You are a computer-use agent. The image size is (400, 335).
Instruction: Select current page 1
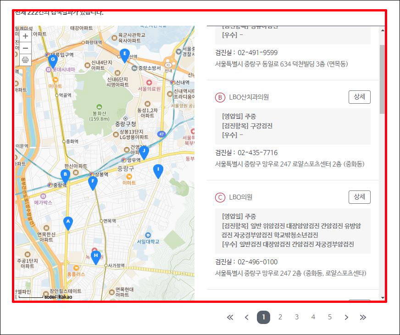[x=263, y=317]
